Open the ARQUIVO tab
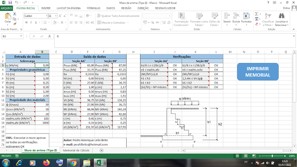Screen dimensions: 297x167 (x=6, y=8)
